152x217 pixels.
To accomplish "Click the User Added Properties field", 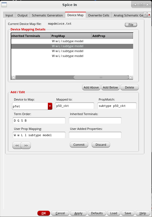I will (x=95, y=135).
